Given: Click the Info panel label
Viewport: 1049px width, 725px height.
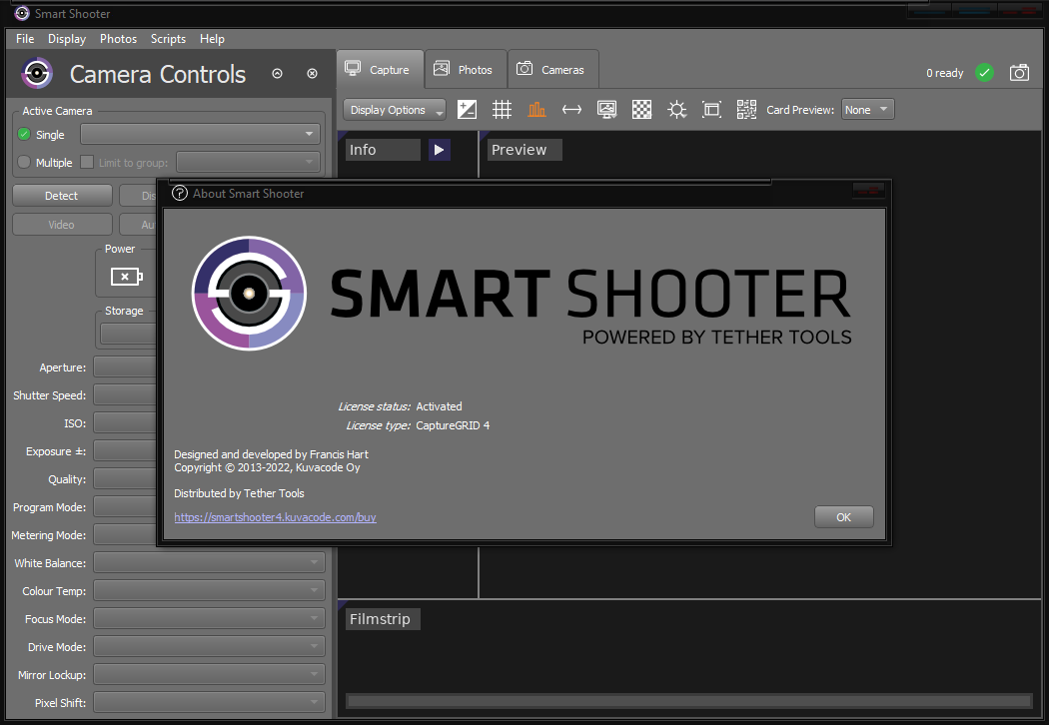Looking at the screenshot, I should [384, 150].
